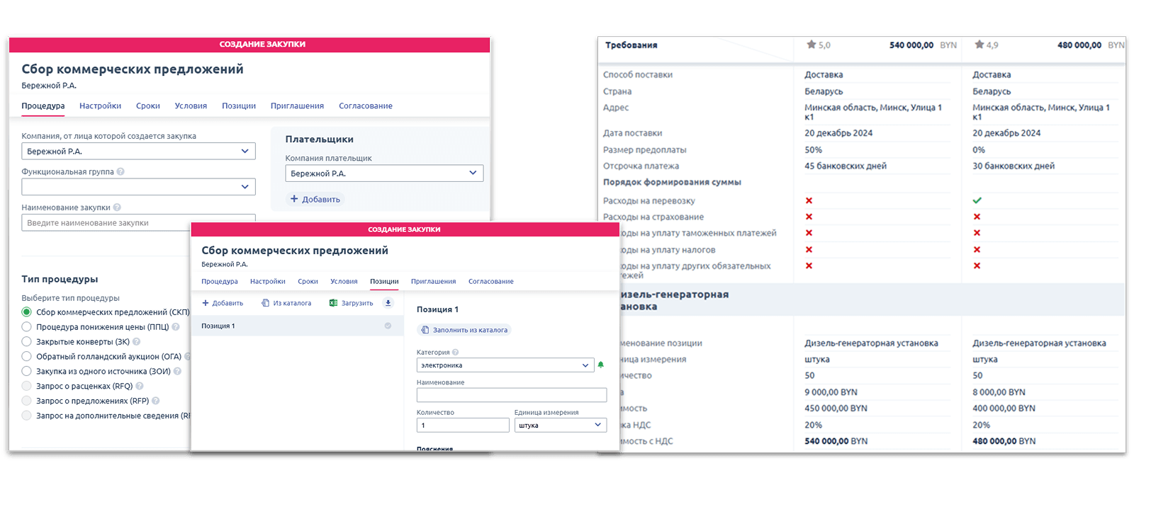The height and width of the screenshot is (531, 1151).
Task: Click 9 000,00 BYN price cell
Action: [831, 392]
